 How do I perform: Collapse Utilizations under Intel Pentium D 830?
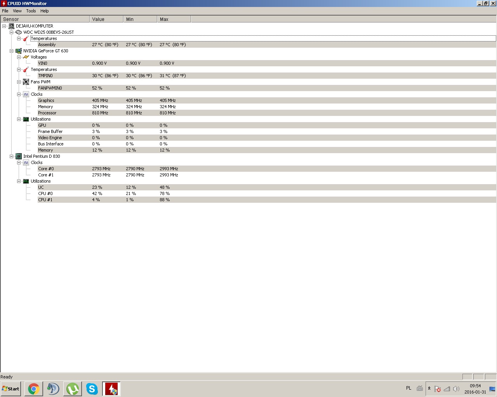coord(19,181)
